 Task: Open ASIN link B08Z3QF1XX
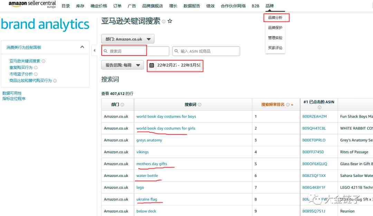314,176
